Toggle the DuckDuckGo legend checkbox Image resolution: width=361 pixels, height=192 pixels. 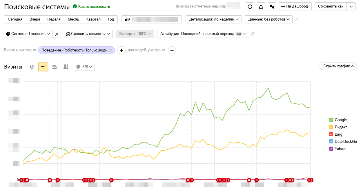331,141
